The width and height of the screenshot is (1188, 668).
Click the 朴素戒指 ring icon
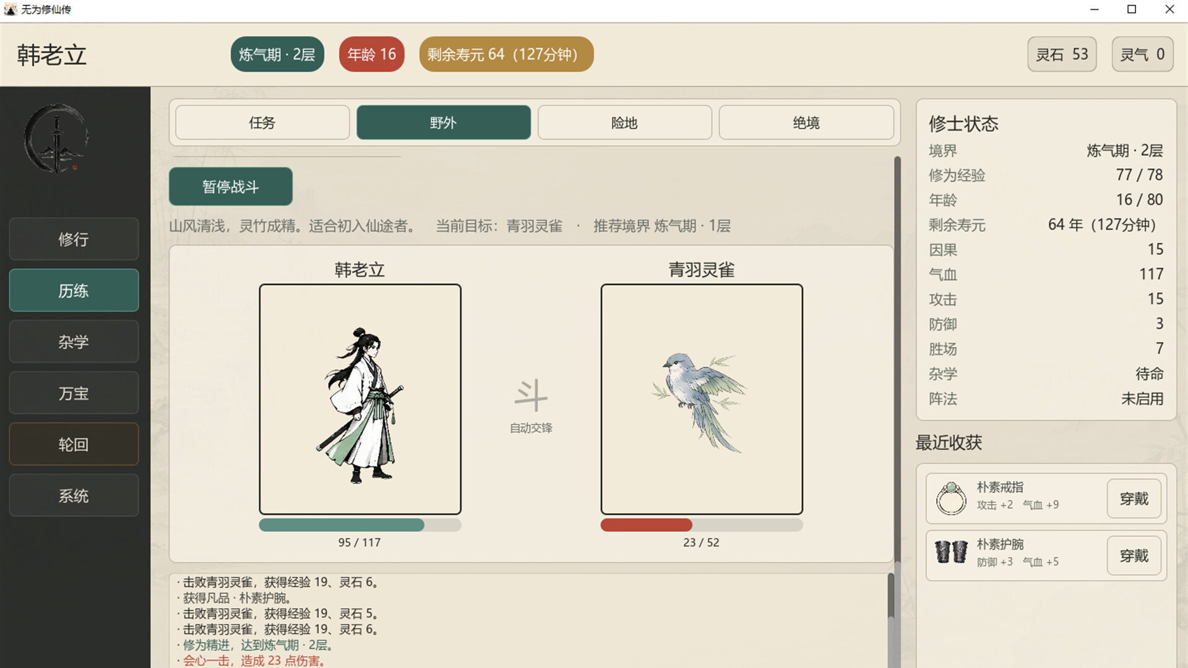pyautogui.click(x=951, y=498)
